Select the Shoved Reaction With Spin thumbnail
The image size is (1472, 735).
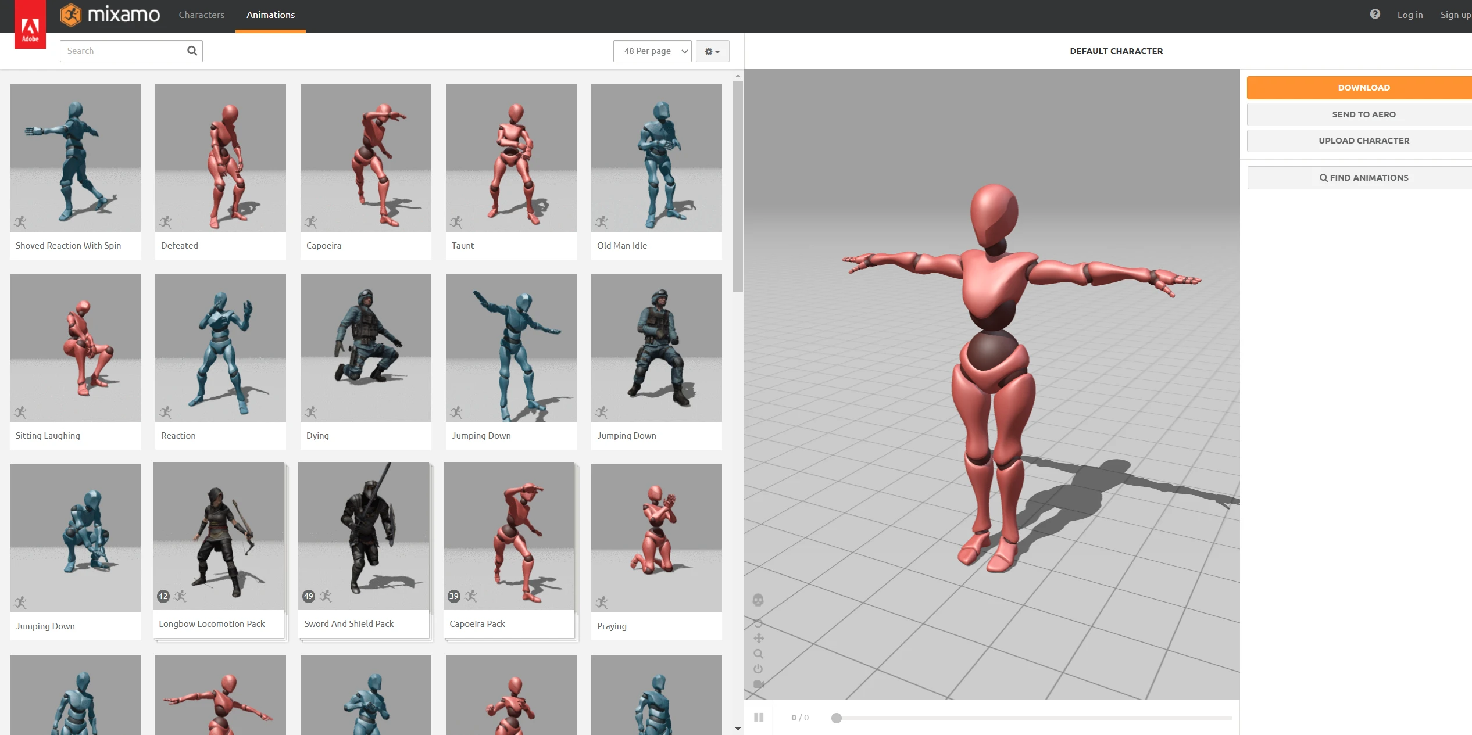pos(75,157)
